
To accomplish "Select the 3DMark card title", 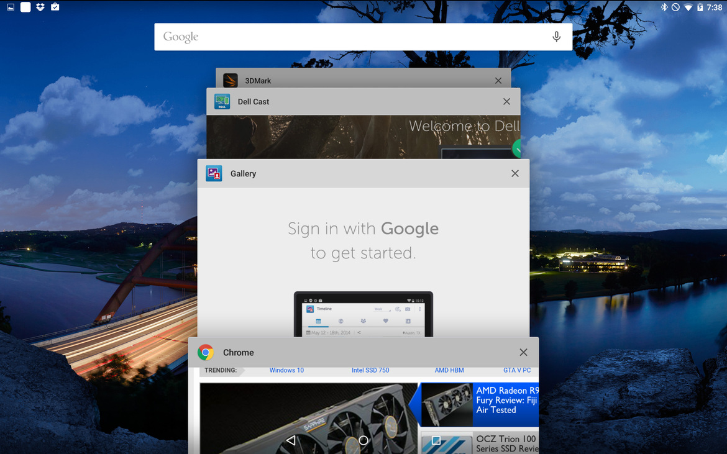I will (258, 81).
